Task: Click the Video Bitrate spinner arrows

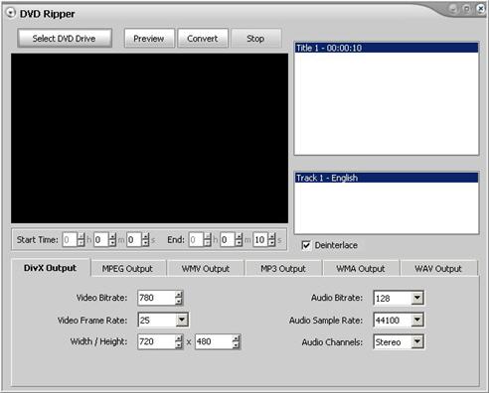Action: (179, 298)
